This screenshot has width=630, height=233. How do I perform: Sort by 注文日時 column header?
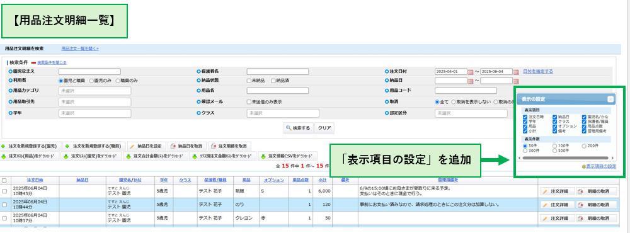[35, 180]
